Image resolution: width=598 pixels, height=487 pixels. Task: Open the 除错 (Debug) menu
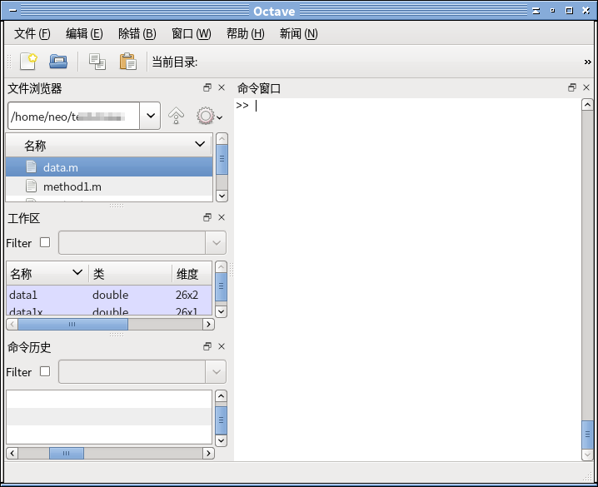pyautogui.click(x=137, y=34)
